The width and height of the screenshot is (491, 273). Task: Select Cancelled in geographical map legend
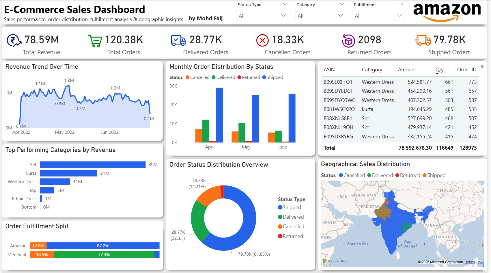coord(352,175)
